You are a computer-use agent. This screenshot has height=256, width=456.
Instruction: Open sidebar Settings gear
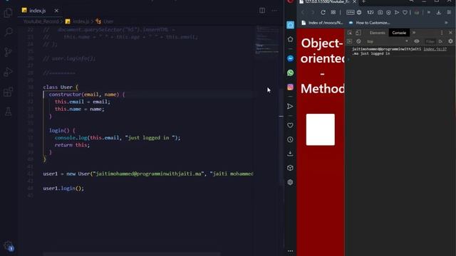[x=290, y=182]
